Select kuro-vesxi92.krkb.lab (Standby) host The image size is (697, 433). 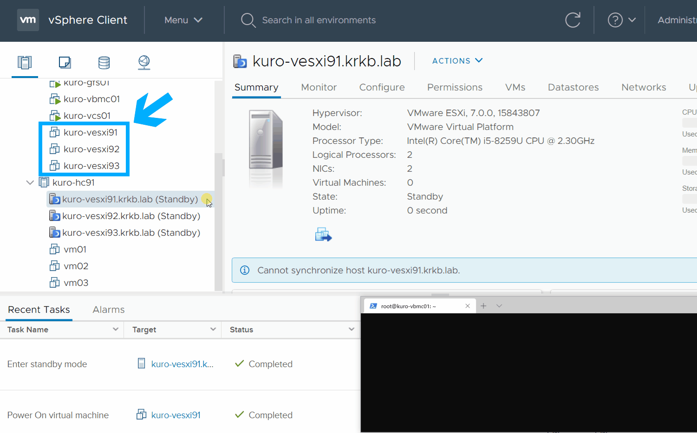click(x=131, y=216)
